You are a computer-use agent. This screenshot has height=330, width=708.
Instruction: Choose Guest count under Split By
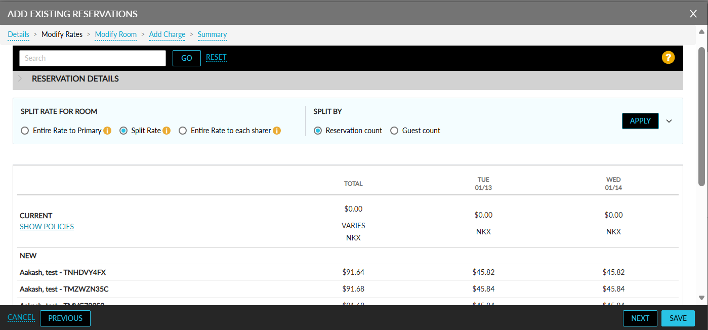tap(394, 131)
